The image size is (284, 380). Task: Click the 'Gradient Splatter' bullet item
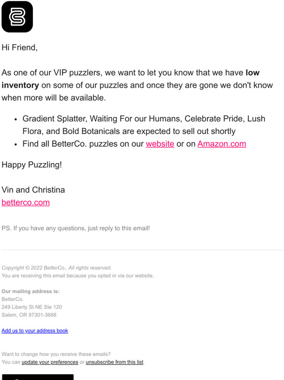tap(144, 125)
